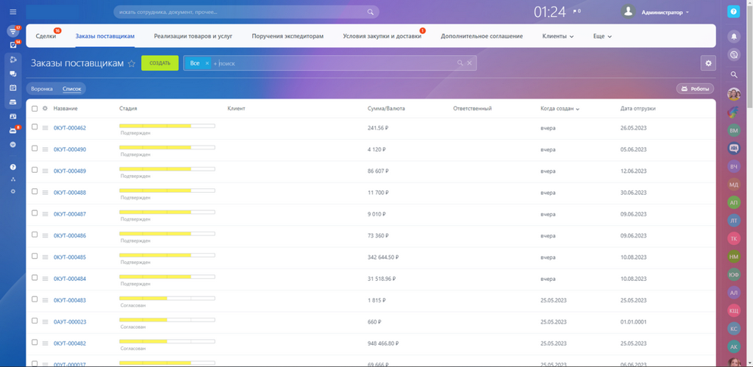Expand the Еще dropdown menu
This screenshot has width=753, height=367.
click(x=602, y=36)
